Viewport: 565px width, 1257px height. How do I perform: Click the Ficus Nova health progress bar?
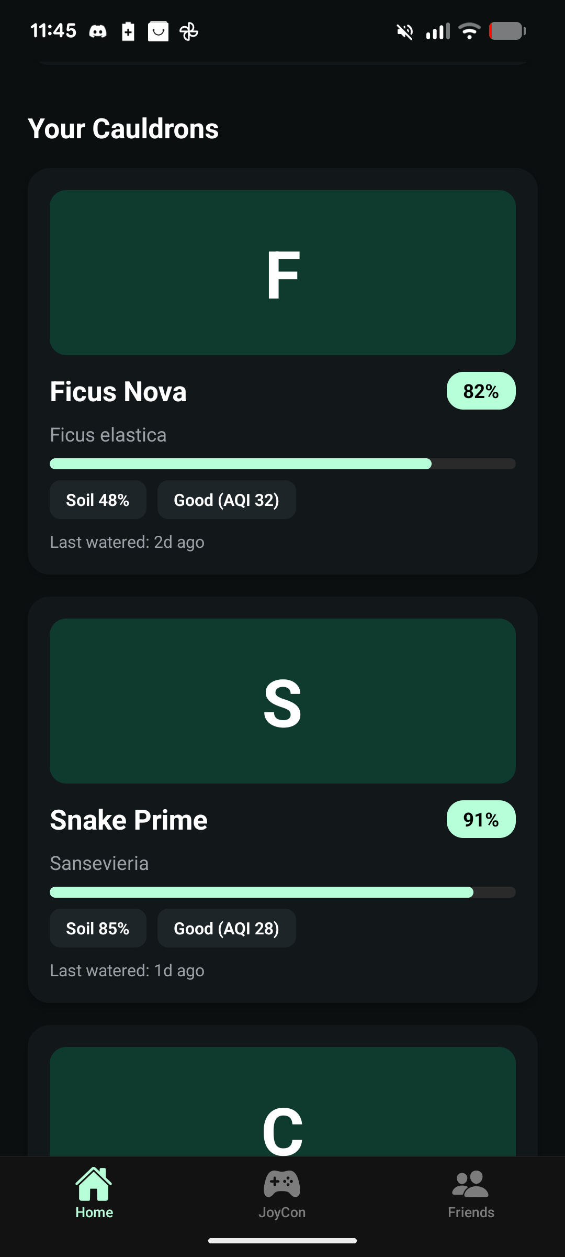tap(282, 464)
